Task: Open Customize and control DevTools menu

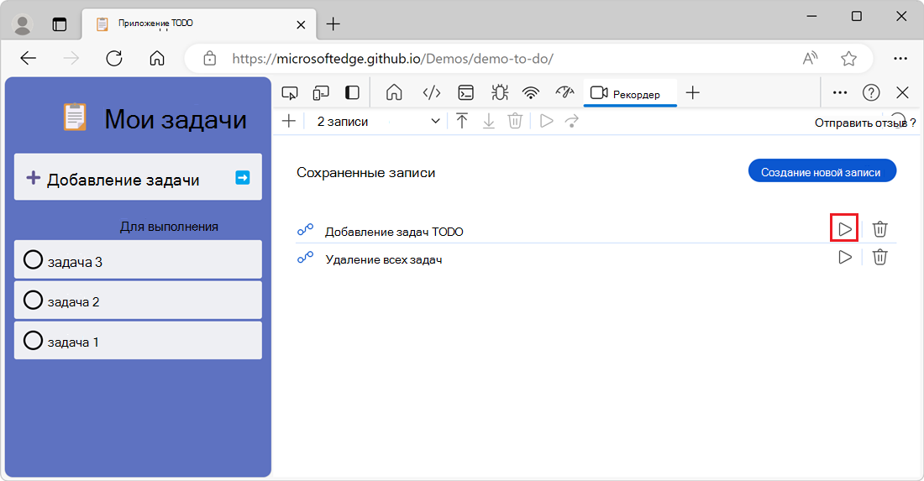Action: point(840,92)
